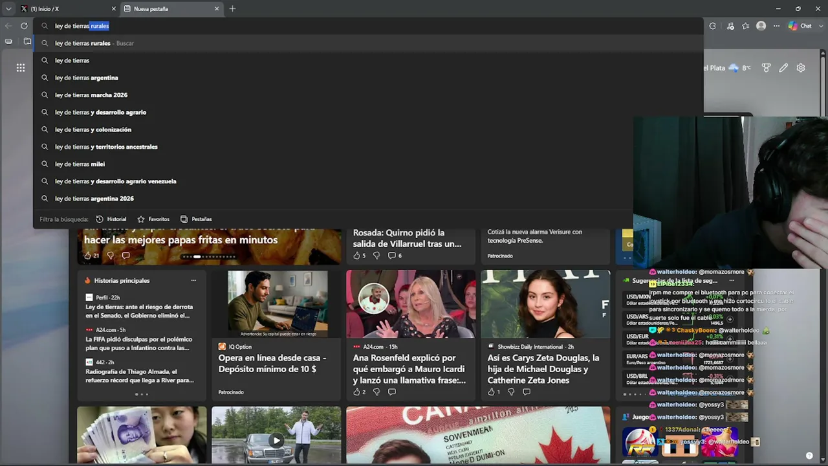The width and height of the screenshot is (828, 466).
Task: Filter search by Pestañas
Action: (x=196, y=219)
